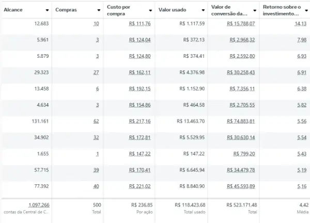The height and width of the screenshot is (223, 310).
Task: Select total spent R$ 118.423,68
Action: coord(190,205)
